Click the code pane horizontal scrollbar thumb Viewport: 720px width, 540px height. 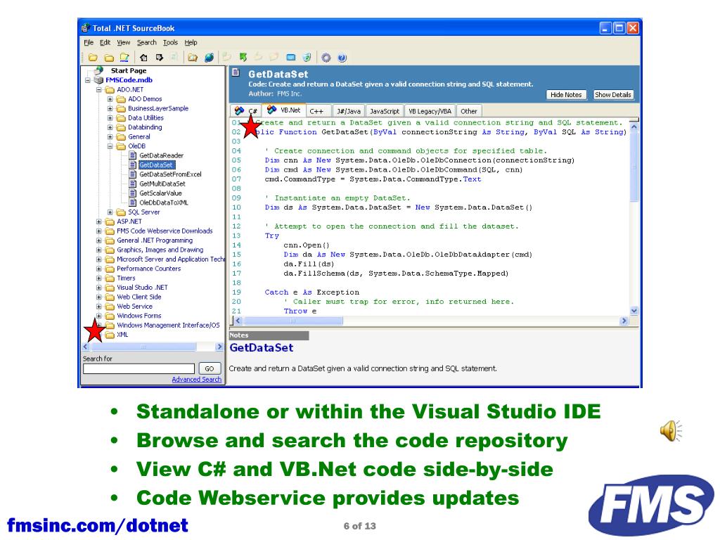tap(292, 321)
